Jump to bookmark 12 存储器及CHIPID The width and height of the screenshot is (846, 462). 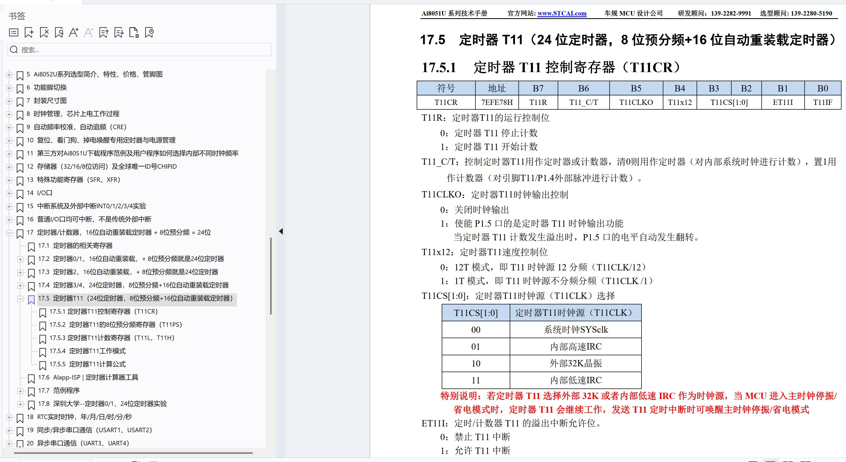pyautogui.click(x=101, y=167)
